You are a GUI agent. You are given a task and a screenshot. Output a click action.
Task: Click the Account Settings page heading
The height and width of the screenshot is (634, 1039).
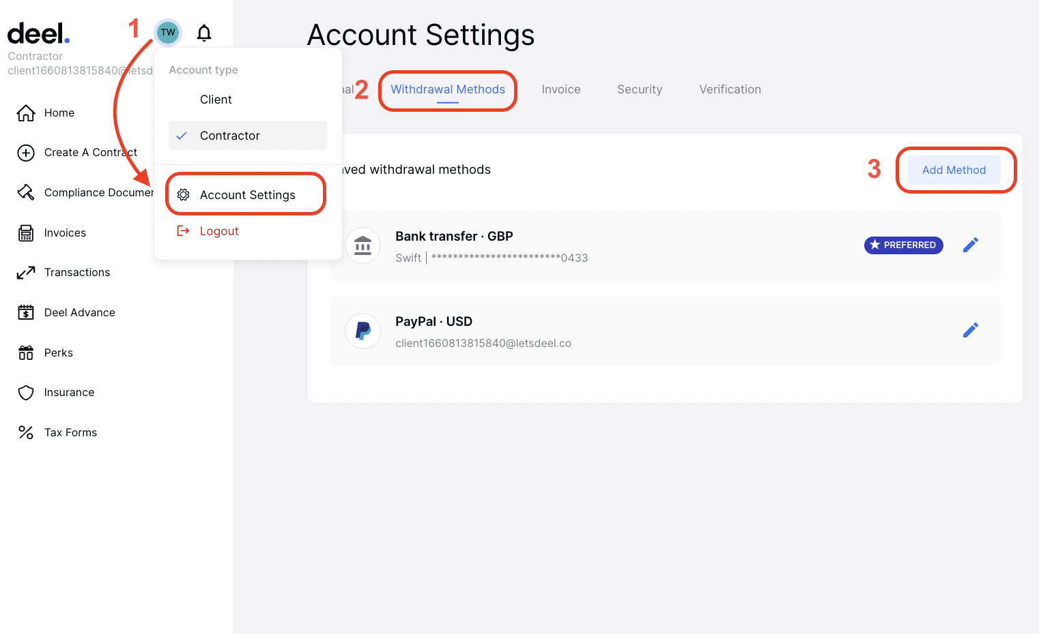(421, 35)
